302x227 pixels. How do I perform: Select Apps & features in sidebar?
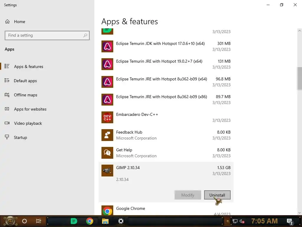29,67
